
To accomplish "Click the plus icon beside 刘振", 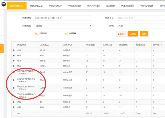I will [14, 107].
